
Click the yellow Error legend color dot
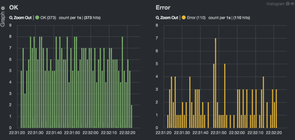pos(184,18)
